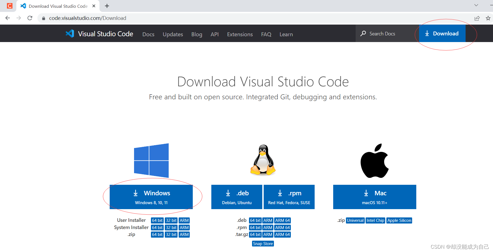
Task: Open the Blog menu item
Action: click(x=197, y=34)
